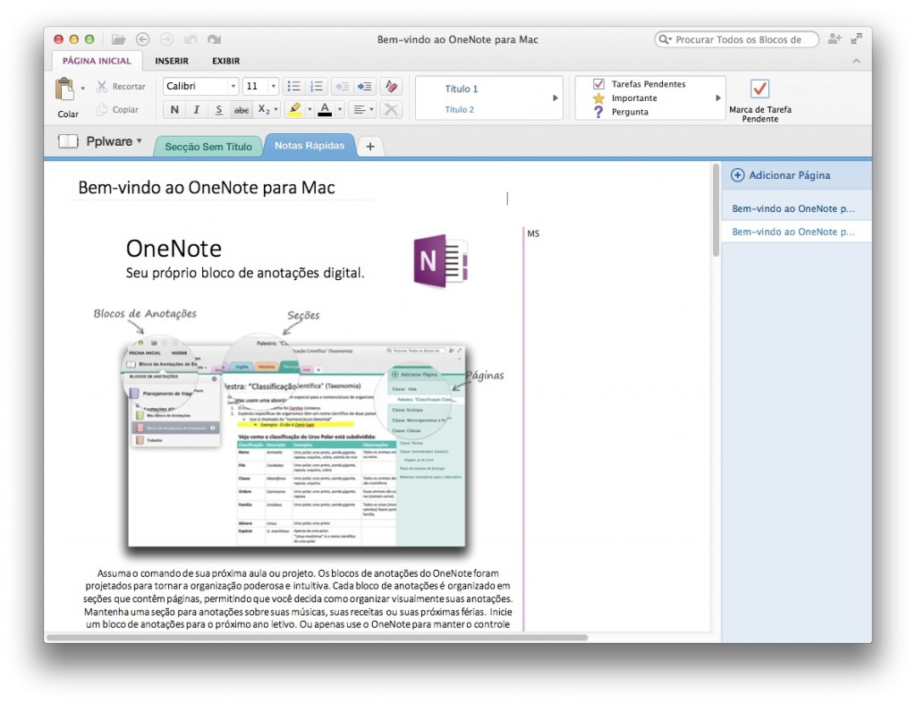The height and width of the screenshot is (704, 916).
Task: Apply bold formatting with the N icon
Action: pos(173,108)
